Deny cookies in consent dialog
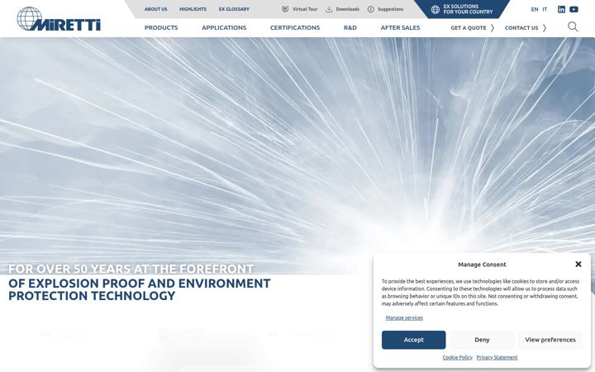 coord(482,340)
